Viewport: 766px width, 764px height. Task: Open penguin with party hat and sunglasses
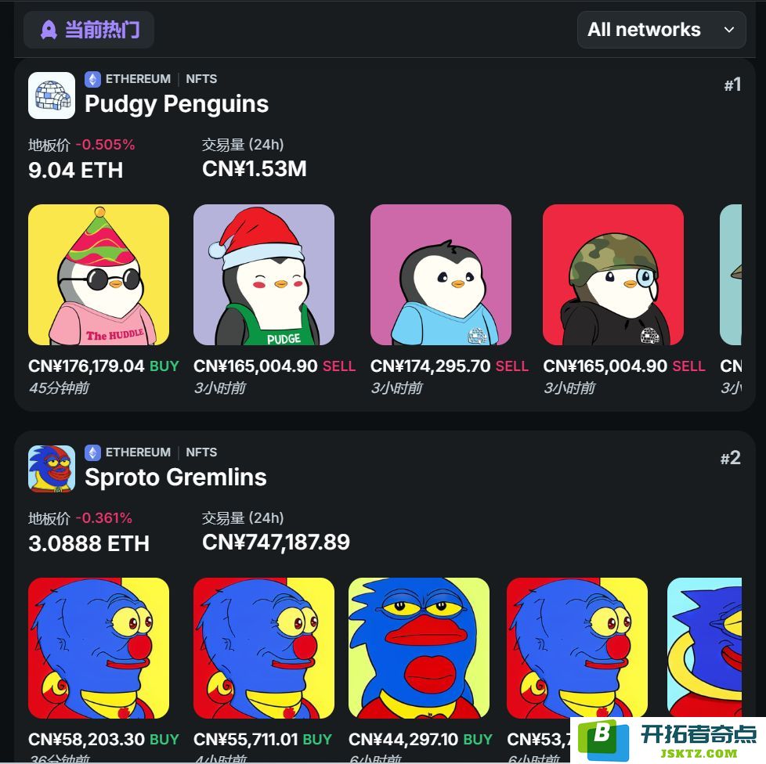click(x=99, y=275)
